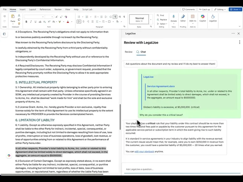Image resolution: width=243 pixels, height=182 pixels.
Task: Expand the Styles gallery arrow
Action: (151, 19)
